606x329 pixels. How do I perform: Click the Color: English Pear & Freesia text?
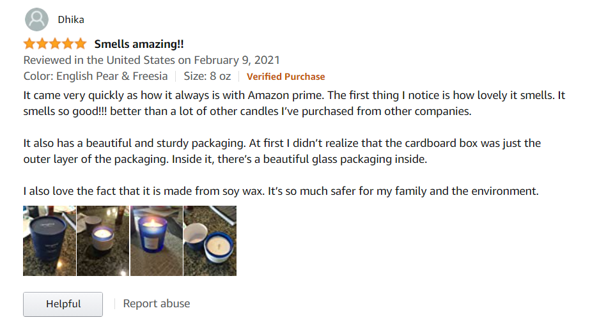coord(95,77)
